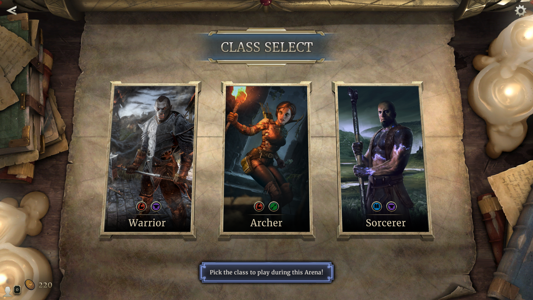
Task: Go back using the top-left arrow
Action: (x=12, y=10)
